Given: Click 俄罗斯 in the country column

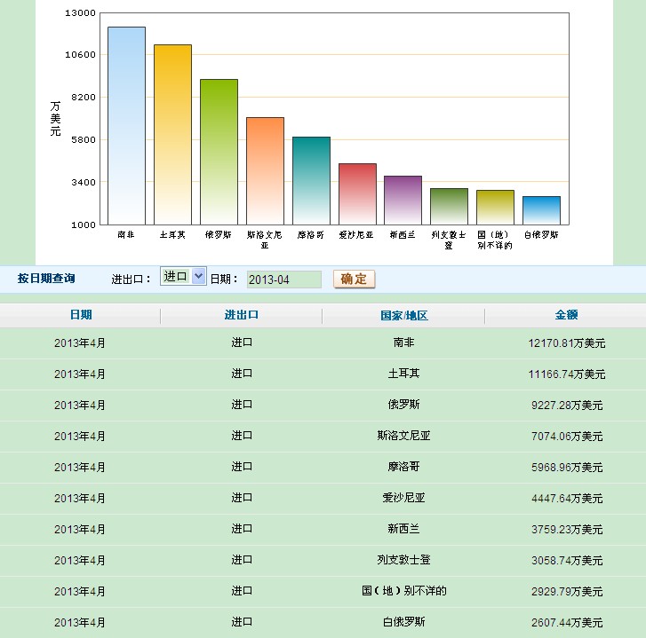Looking at the screenshot, I should [403, 405].
